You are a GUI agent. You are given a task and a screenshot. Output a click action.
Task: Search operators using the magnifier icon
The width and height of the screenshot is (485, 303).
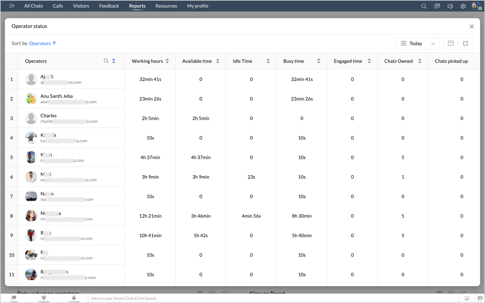(106, 61)
